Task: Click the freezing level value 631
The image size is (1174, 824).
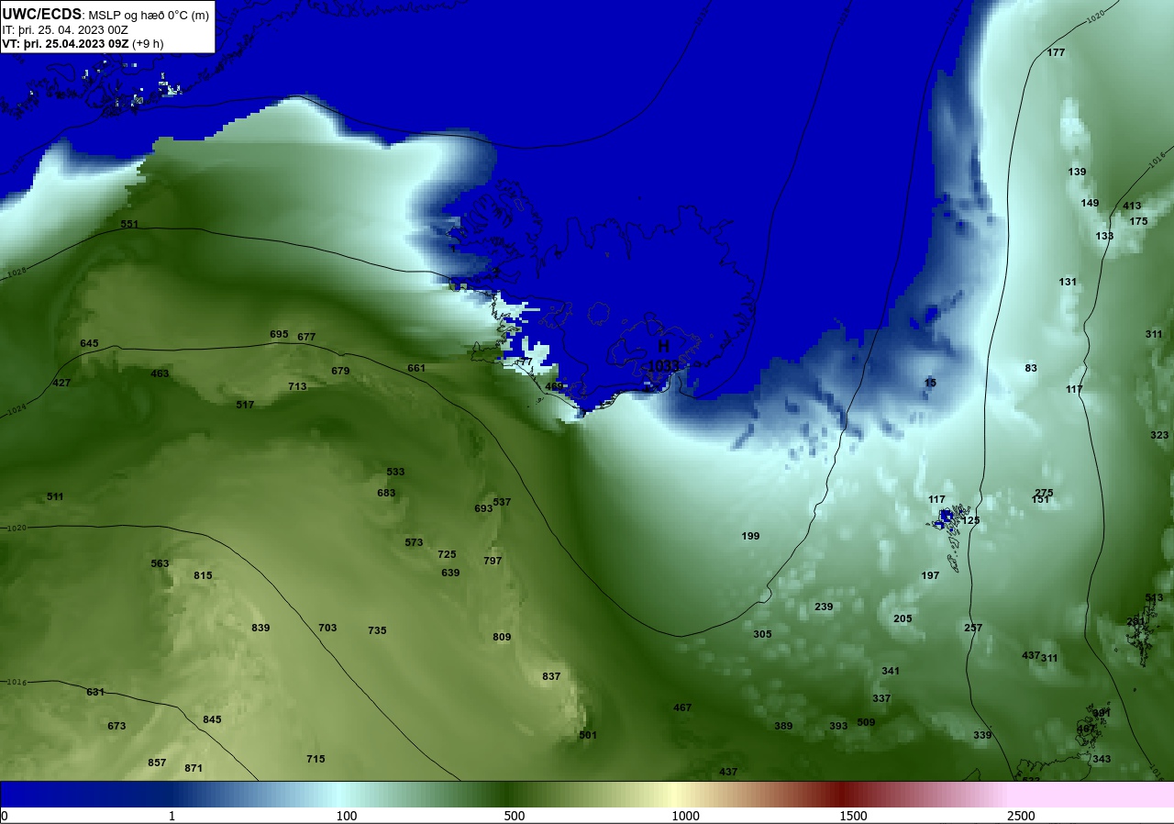Action: pos(95,692)
